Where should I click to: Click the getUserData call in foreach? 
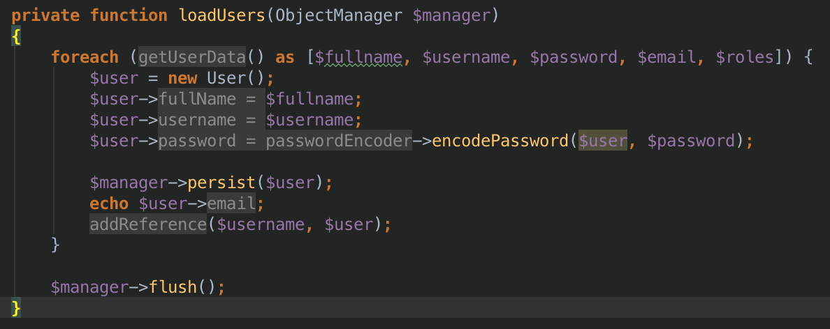[x=192, y=56]
